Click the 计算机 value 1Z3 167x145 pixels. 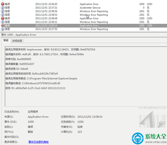(80, 132)
